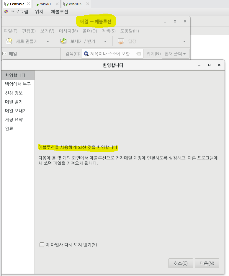
Task: Expand the 보내기 / 받기 dropdown arrow
Action: point(105,42)
